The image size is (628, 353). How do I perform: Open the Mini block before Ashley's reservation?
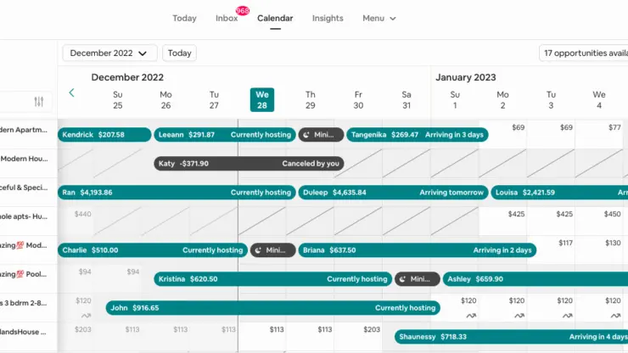click(x=417, y=279)
